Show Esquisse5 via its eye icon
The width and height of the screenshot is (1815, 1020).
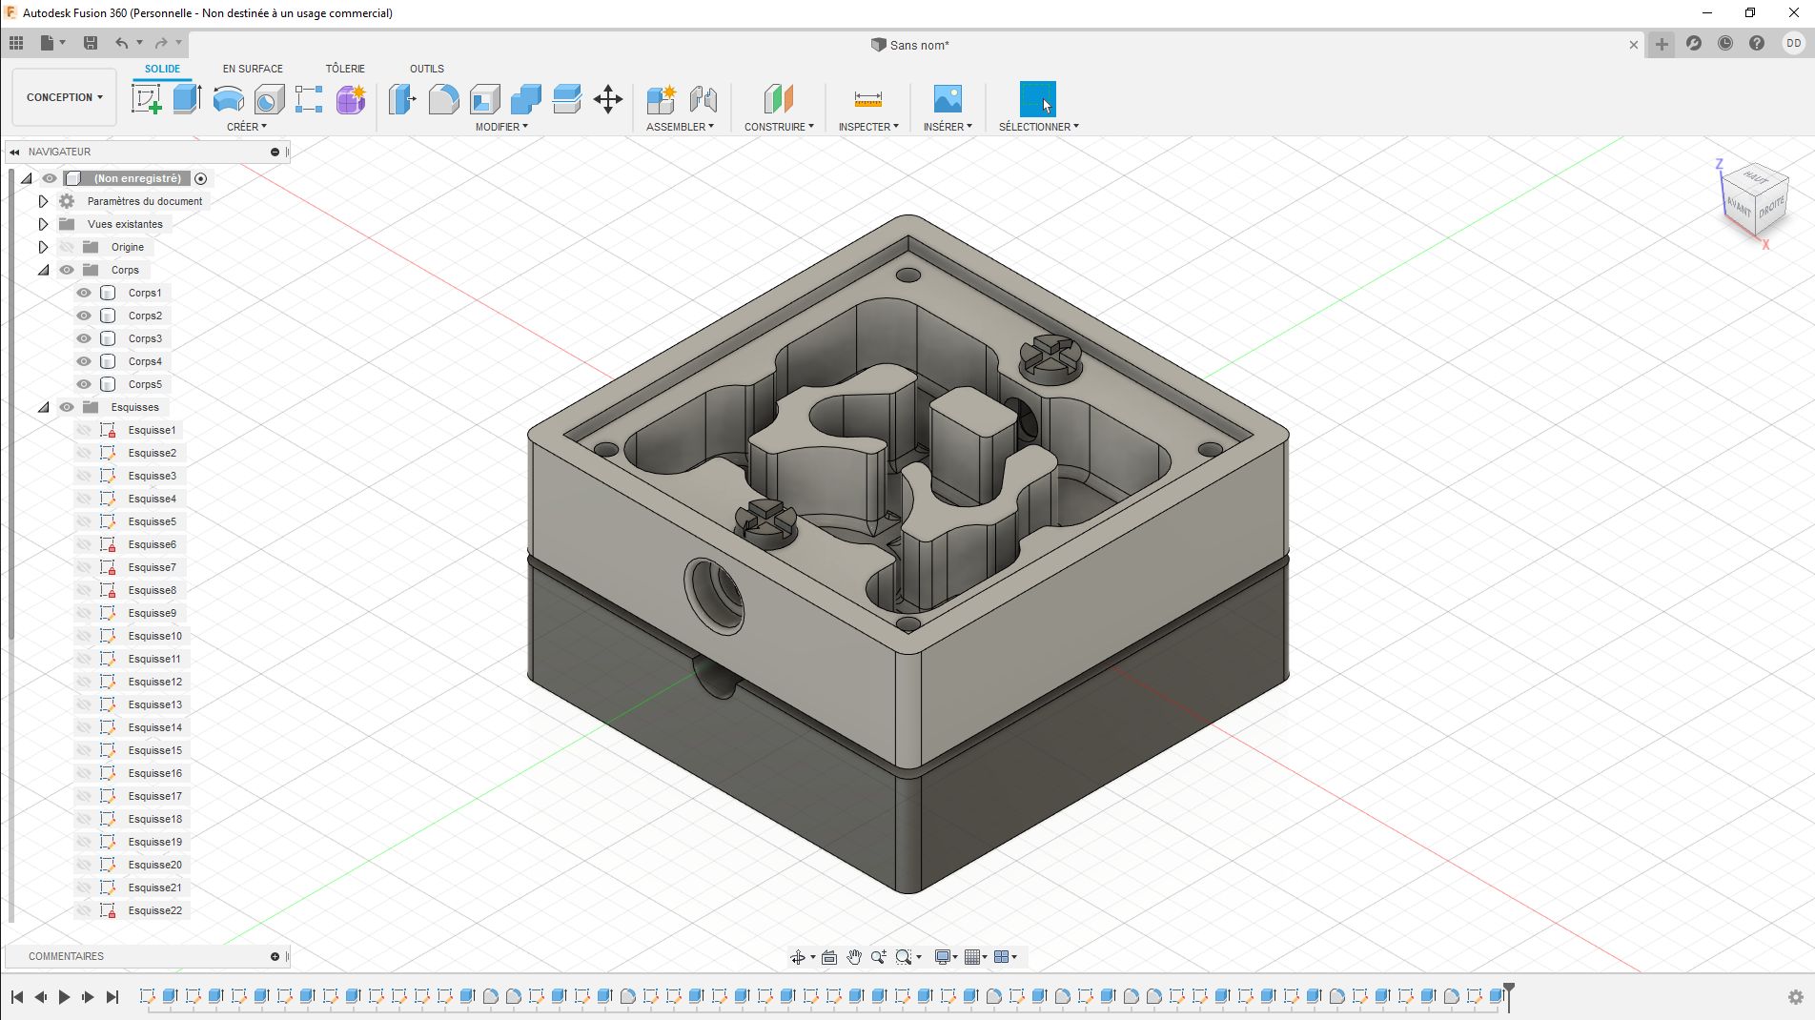click(x=84, y=521)
